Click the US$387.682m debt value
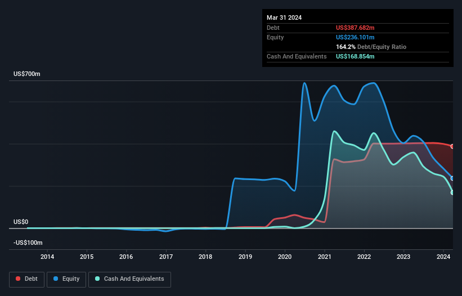Image resolution: width=462 pixels, height=296 pixels. point(355,28)
